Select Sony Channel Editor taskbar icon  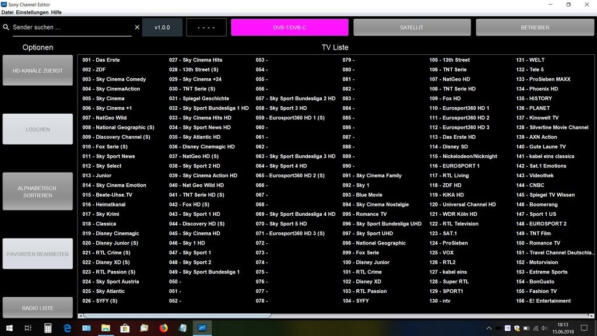tap(202, 328)
